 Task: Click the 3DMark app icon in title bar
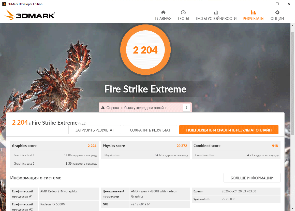tap(4, 4)
